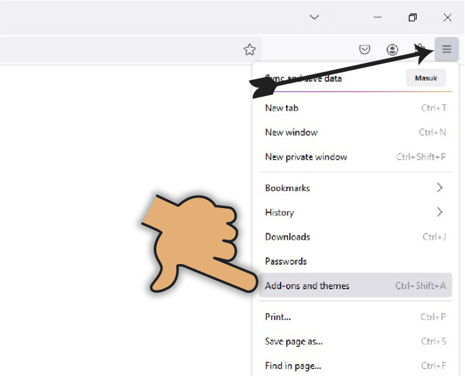Select New tab from the menu
Screen dimensions: 465x376
point(282,108)
